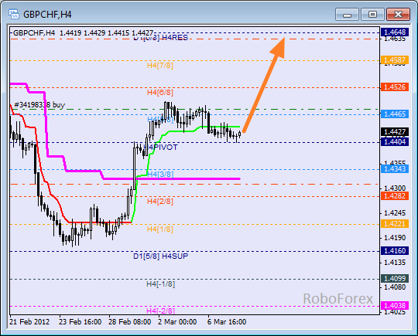Viewport: 418px width, 336px height.
Task: Click the 6 Mar 16:00 time marker
Action: click(227, 322)
